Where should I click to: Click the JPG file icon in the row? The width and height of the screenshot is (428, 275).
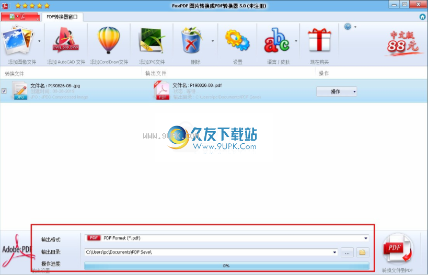(x=20, y=91)
